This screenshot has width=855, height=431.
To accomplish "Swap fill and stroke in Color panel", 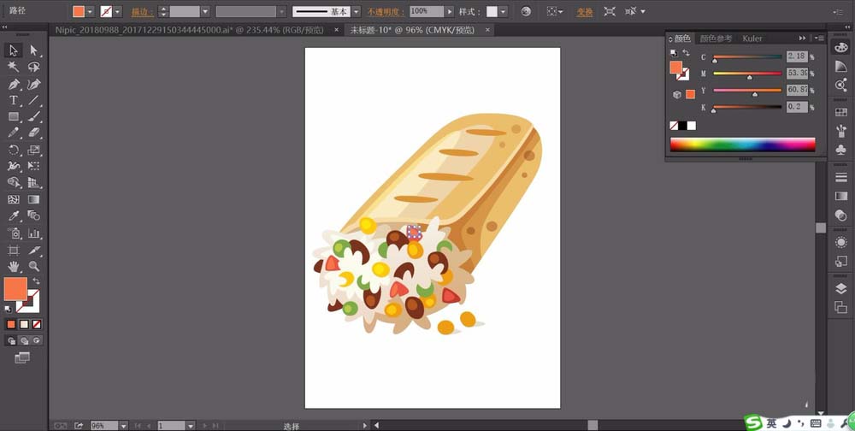I will (x=686, y=54).
